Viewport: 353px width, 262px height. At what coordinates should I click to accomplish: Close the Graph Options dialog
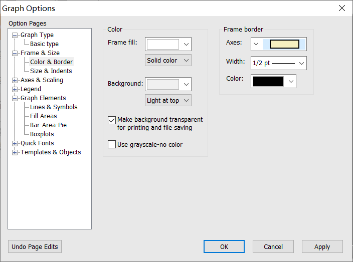tap(342, 8)
